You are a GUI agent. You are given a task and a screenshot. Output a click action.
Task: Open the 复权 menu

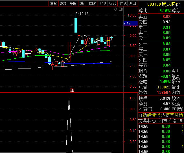[54, 3]
